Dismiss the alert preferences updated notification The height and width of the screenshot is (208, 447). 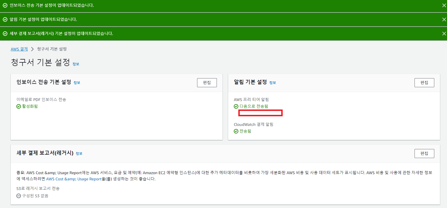[444, 19]
